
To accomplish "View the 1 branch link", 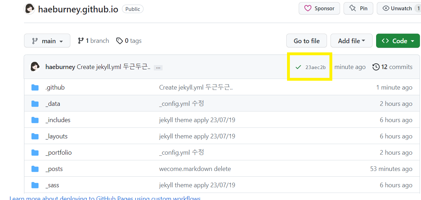I will [x=93, y=41].
